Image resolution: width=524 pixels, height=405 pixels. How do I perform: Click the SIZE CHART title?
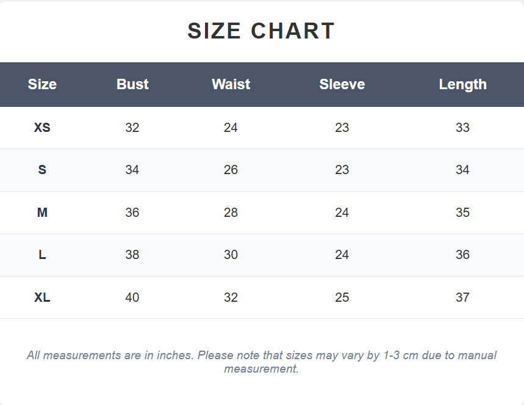(x=261, y=31)
